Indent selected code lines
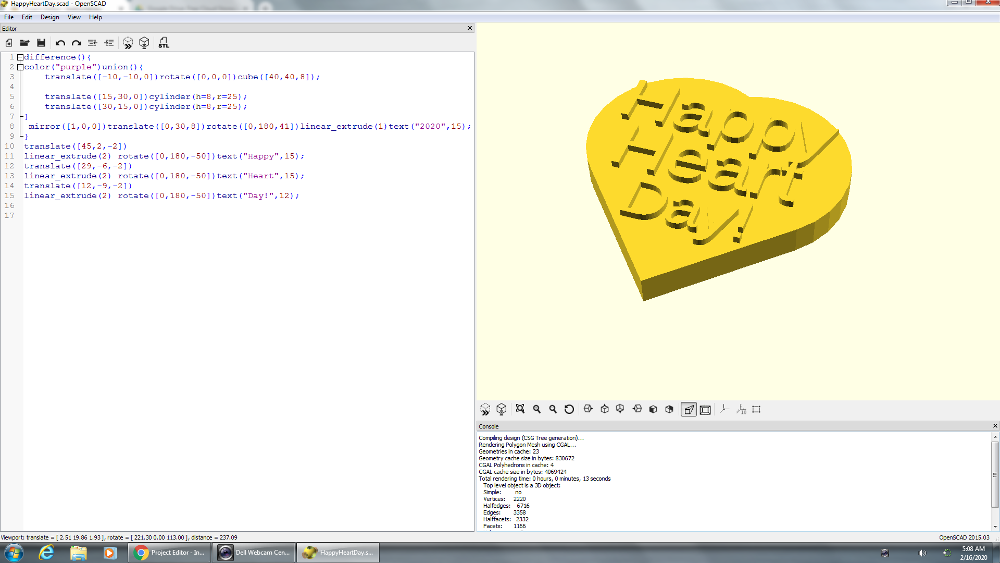Viewport: 1000px width, 563px height. 109,43
